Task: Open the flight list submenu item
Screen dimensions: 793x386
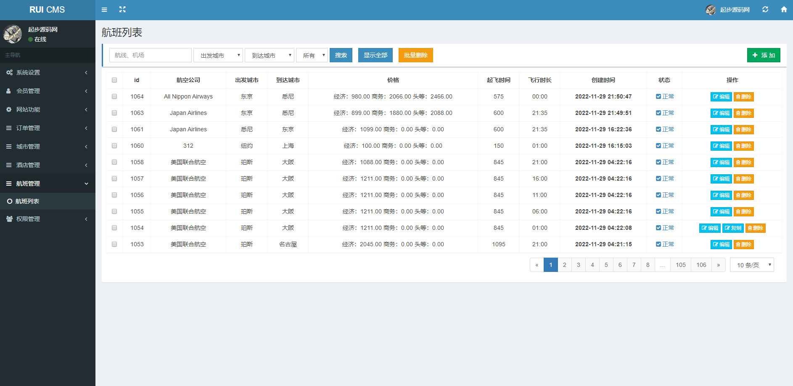Action: point(27,201)
